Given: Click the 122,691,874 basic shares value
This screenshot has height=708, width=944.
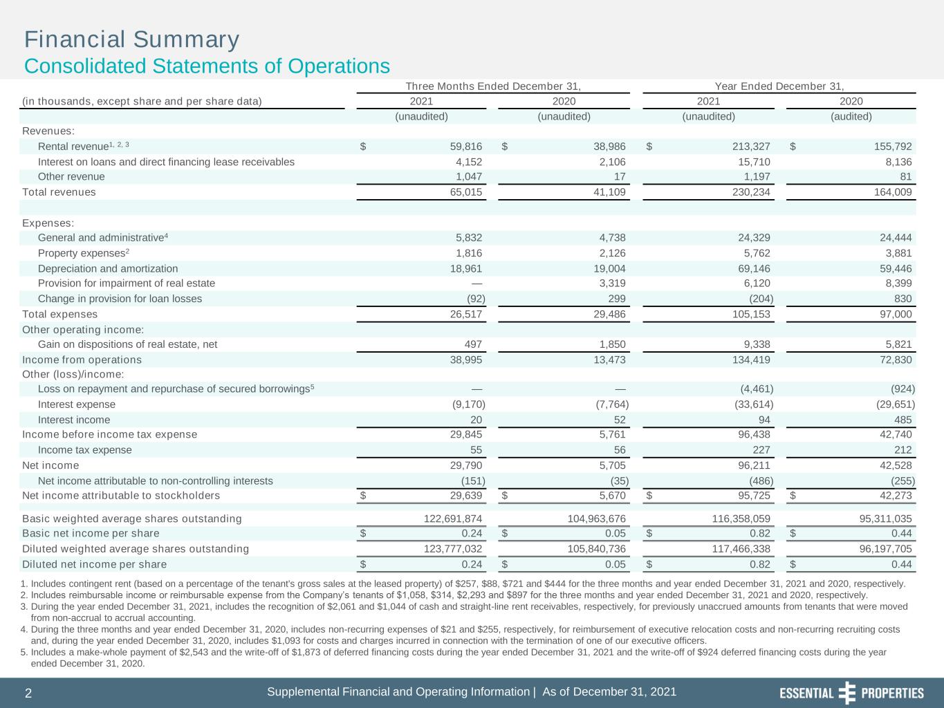Looking at the screenshot, I should coord(453,519).
